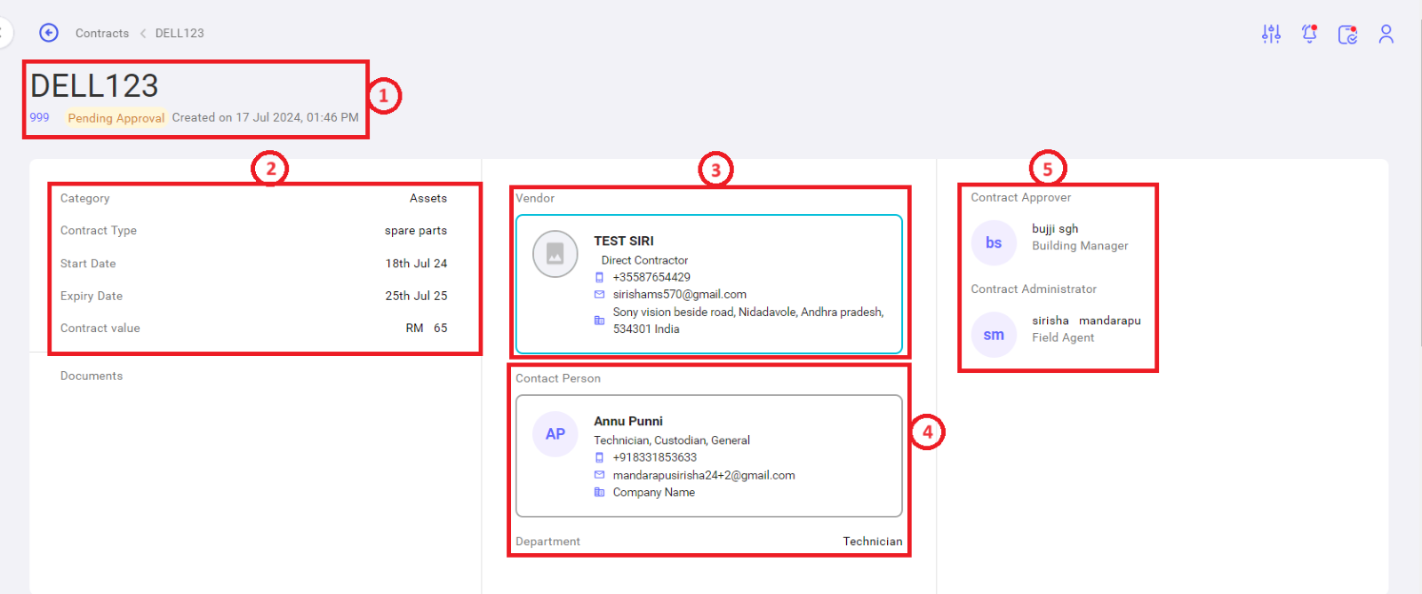This screenshot has width=1422, height=594.
Task: Click the Start Date value 18th Jul 24
Action: [x=416, y=264]
